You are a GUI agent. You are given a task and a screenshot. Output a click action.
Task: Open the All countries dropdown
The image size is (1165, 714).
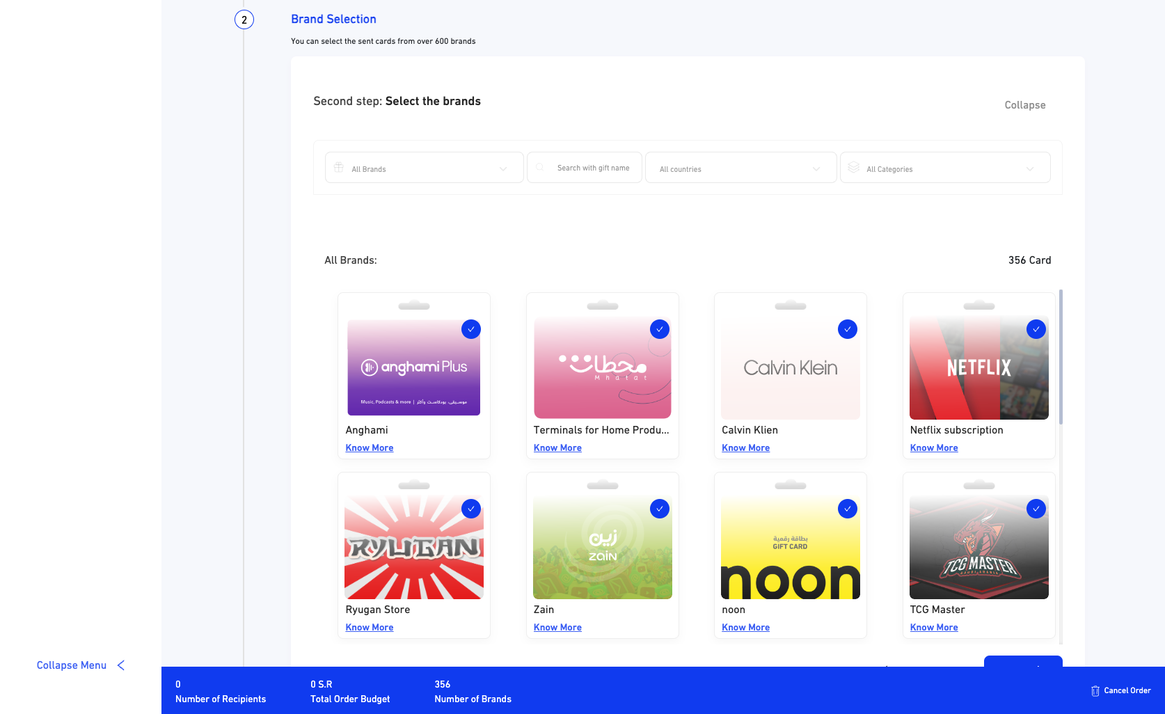coord(741,168)
